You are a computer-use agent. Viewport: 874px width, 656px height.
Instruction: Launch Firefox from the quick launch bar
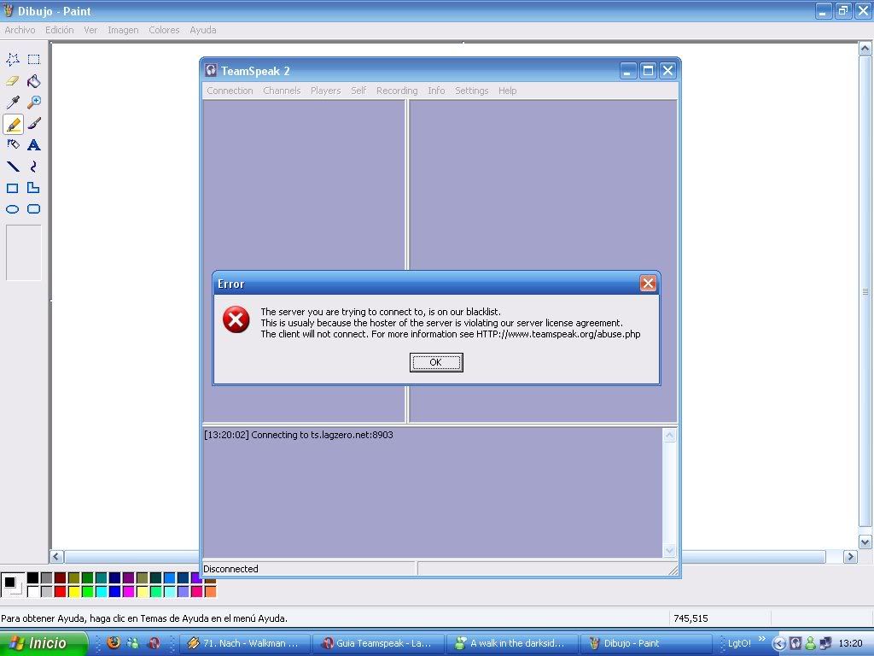[x=114, y=642]
